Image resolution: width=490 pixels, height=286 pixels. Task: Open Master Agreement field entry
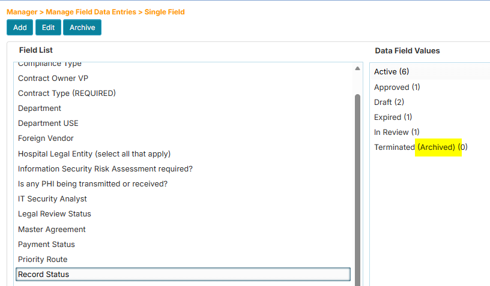click(x=52, y=229)
